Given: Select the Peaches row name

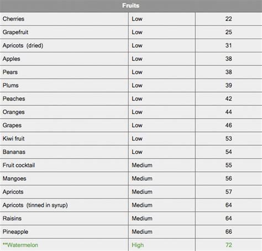Looking at the screenshot, I should [14, 98].
